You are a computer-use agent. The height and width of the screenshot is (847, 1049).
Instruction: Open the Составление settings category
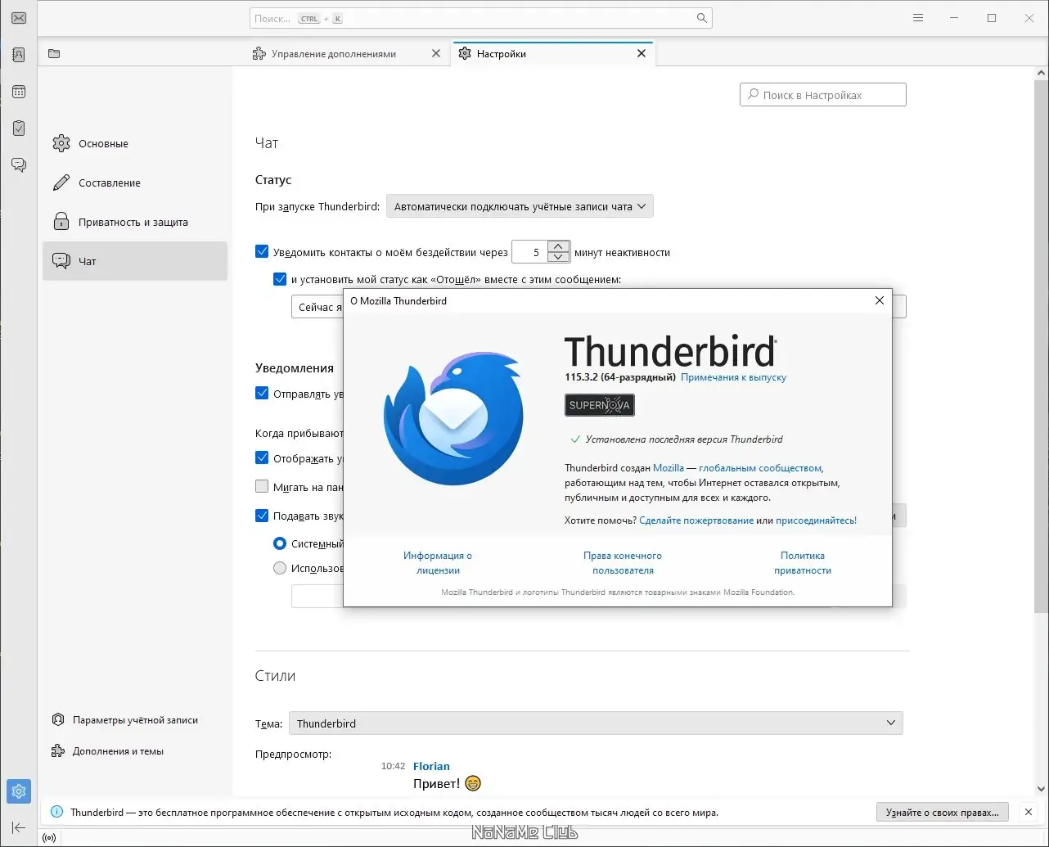[135, 183]
